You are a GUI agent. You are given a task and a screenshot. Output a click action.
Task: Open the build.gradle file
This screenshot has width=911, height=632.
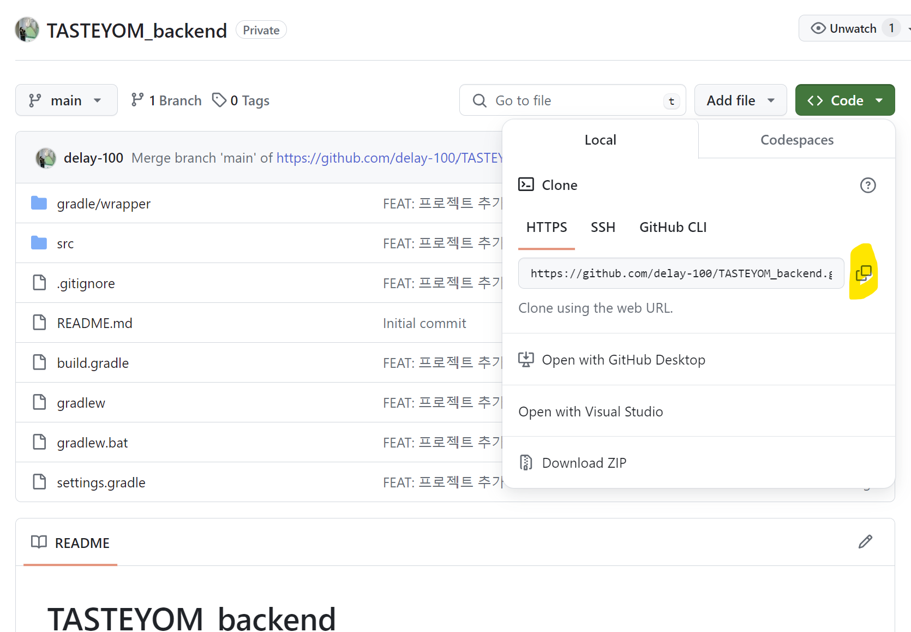[x=93, y=363]
